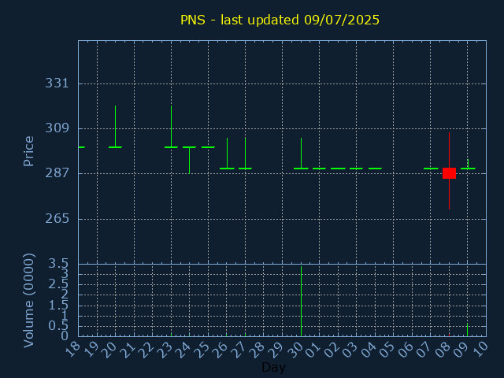The height and width of the screenshot is (378, 504).
Task: Click day label 24 on x-axis
Action: [183, 349]
